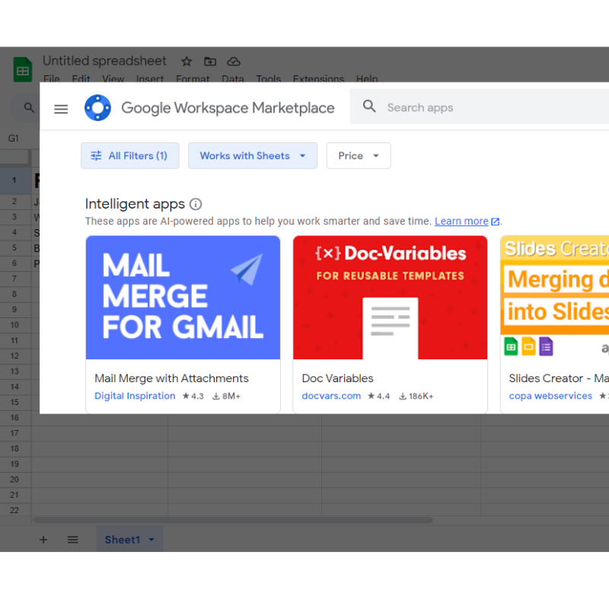Open the Digital Inspiration developer link
This screenshot has width=609, height=609.
[135, 396]
